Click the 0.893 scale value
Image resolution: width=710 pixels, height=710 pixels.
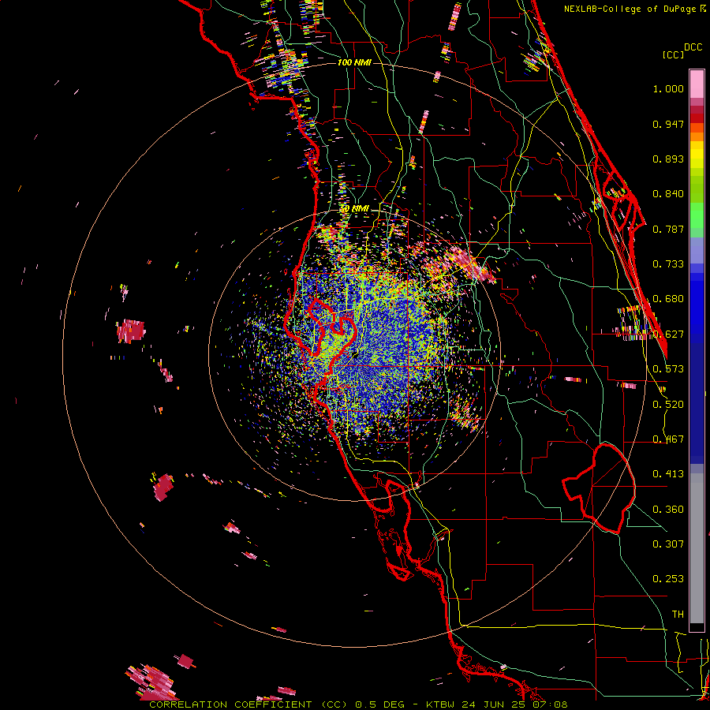668,159
